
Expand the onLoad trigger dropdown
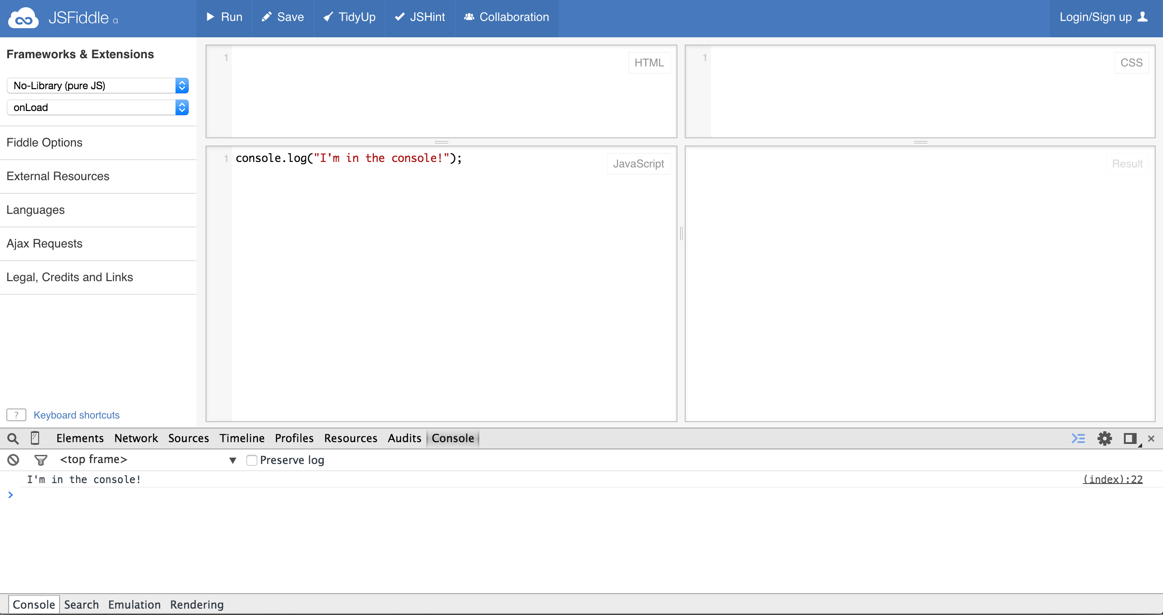(98, 107)
